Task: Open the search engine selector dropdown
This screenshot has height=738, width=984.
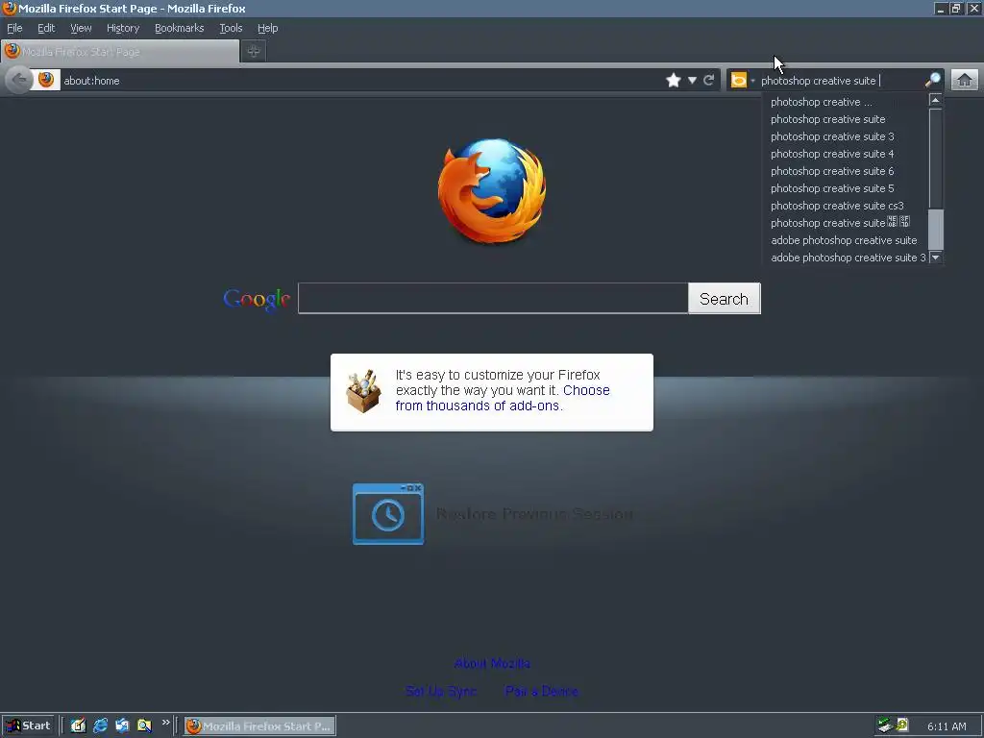Action: [x=743, y=80]
